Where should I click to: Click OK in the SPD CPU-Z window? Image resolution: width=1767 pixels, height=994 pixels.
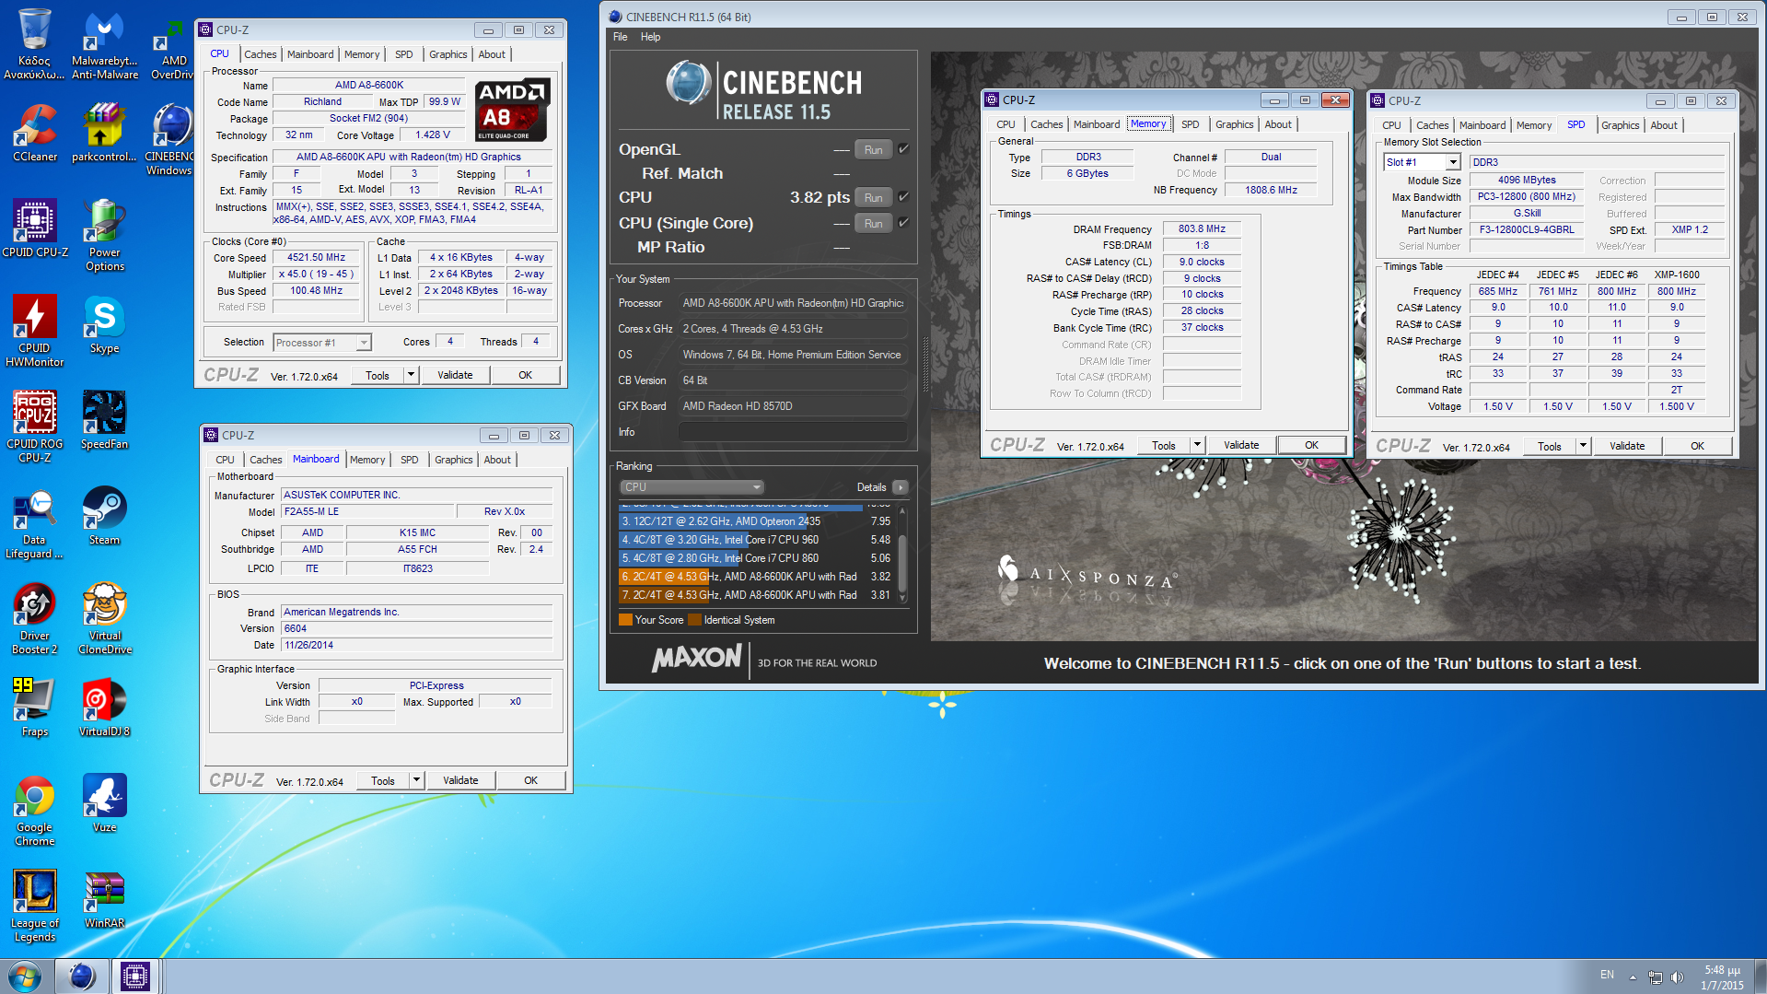(1698, 446)
